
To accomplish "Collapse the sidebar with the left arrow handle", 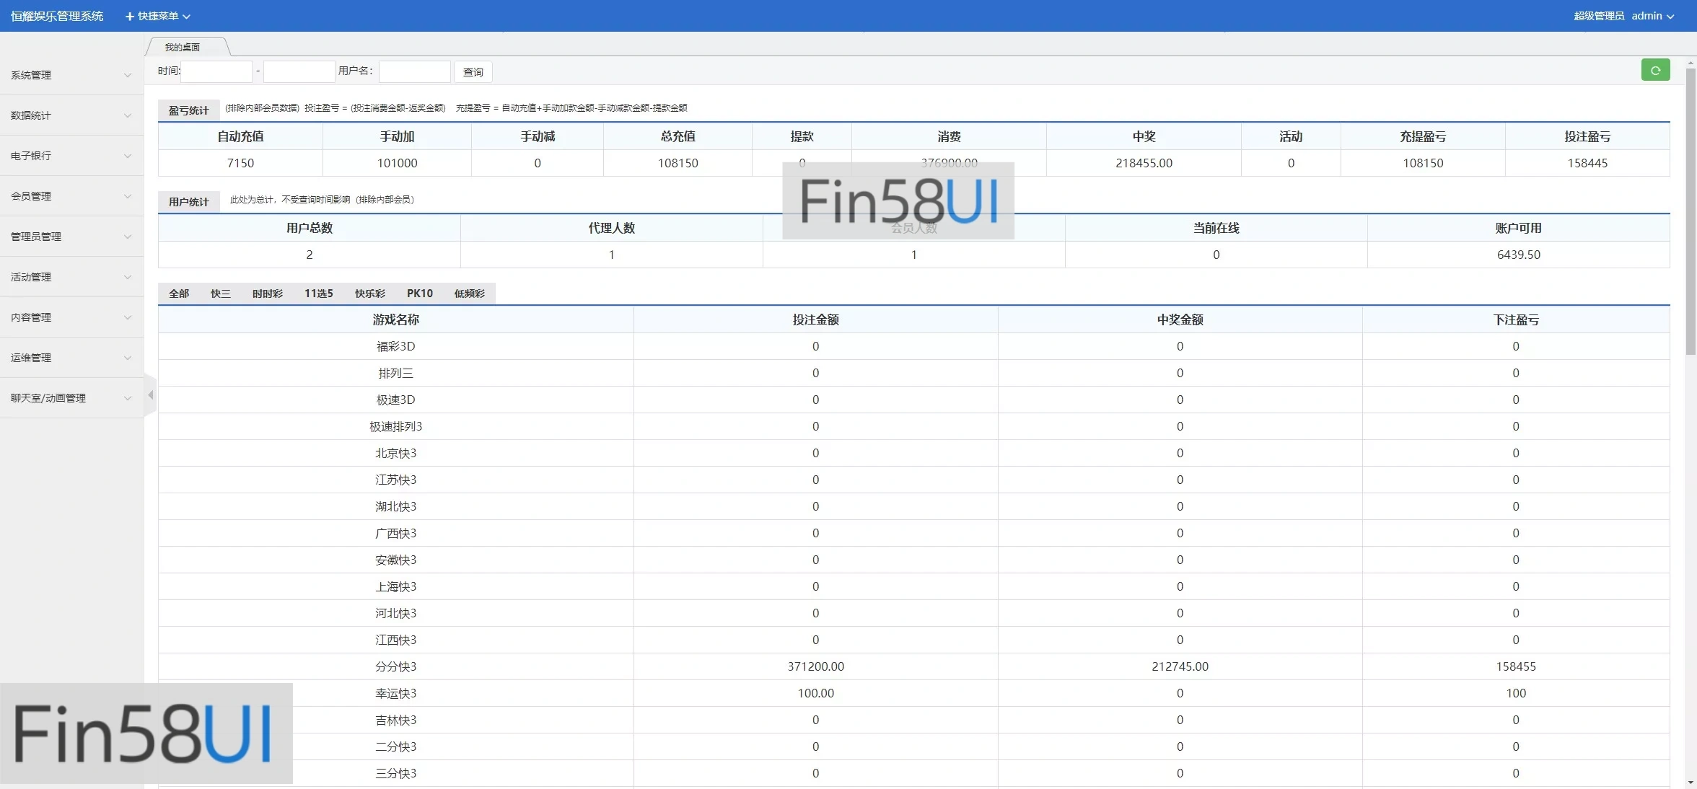I will (150, 394).
